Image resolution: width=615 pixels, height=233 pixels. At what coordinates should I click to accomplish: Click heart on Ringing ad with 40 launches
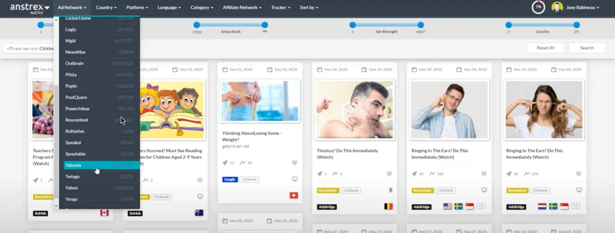click(579, 174)
